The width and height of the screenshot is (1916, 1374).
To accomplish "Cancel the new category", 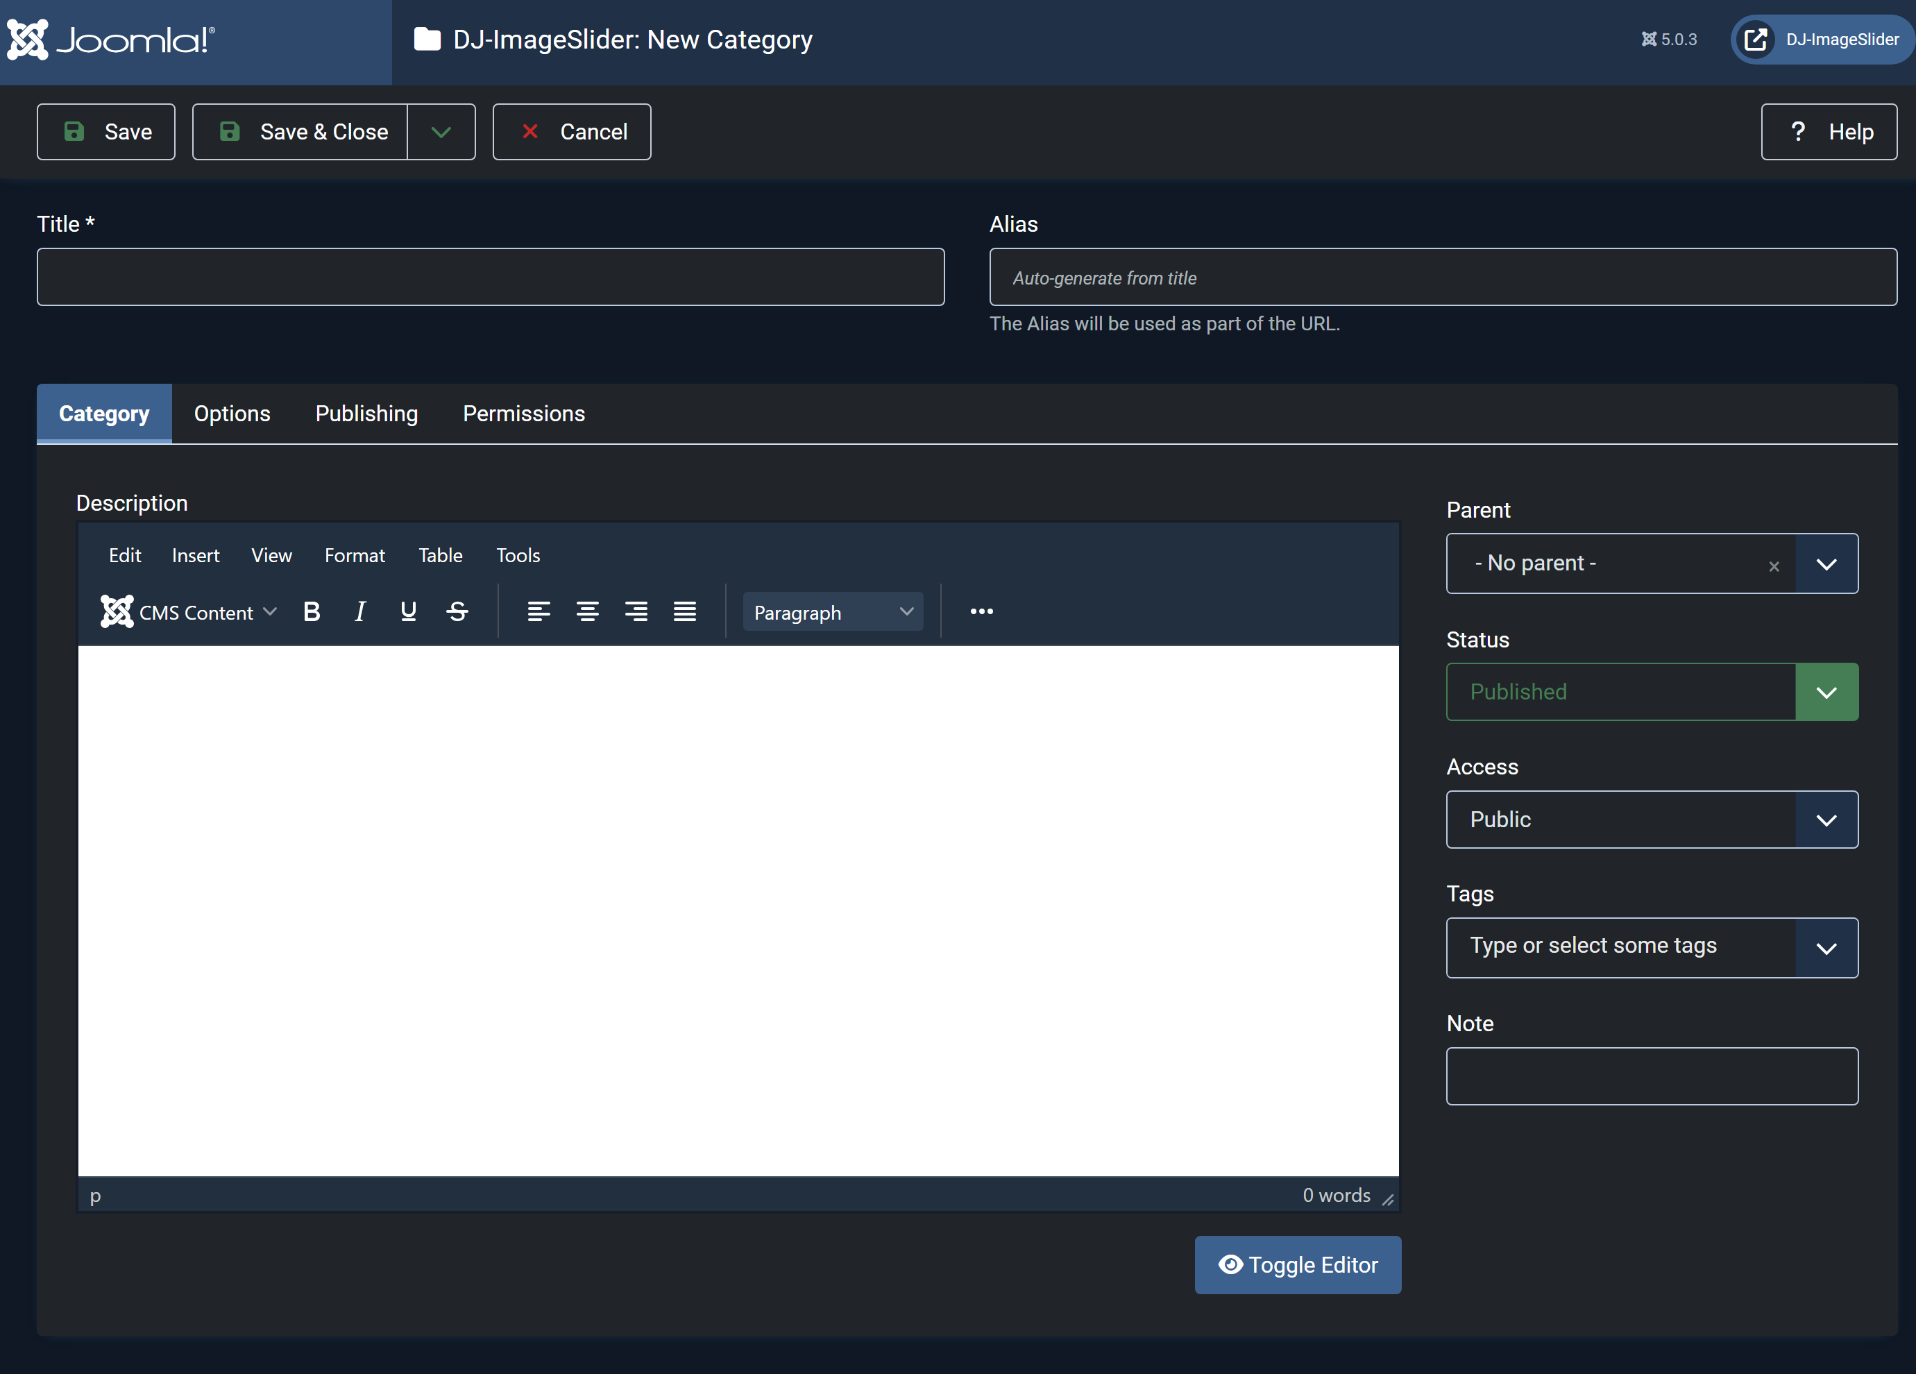I will pos(572,132).
